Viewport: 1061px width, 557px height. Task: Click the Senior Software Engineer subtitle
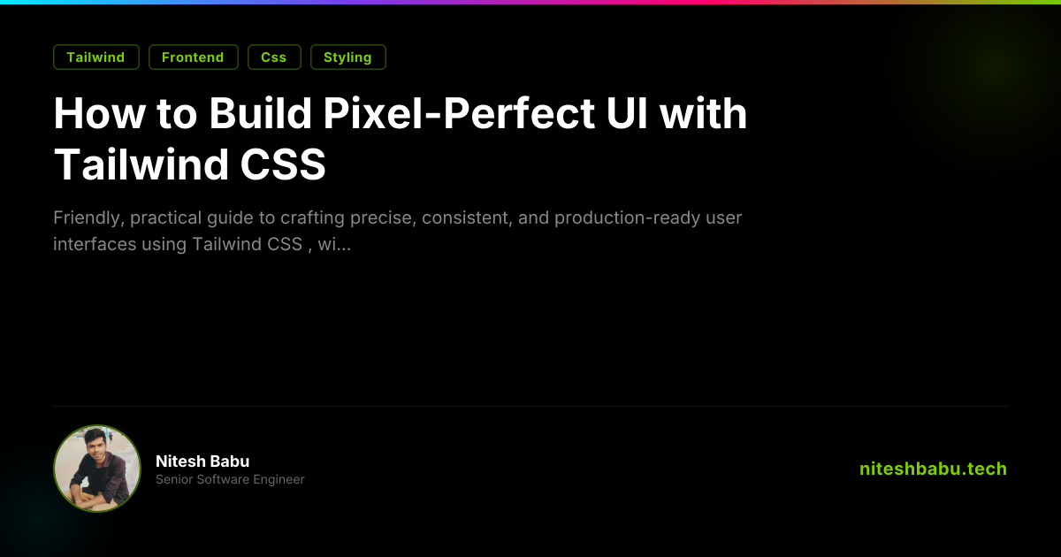tap(230, 479)
